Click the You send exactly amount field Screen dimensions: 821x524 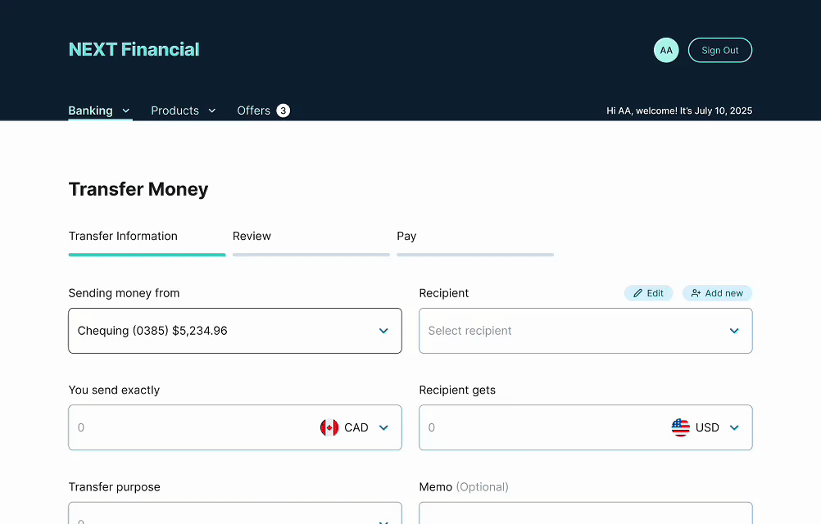pos(188,427)
